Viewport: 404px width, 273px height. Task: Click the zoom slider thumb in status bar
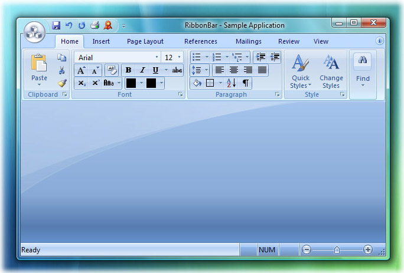pyautogui.click(x=337, y=249)
